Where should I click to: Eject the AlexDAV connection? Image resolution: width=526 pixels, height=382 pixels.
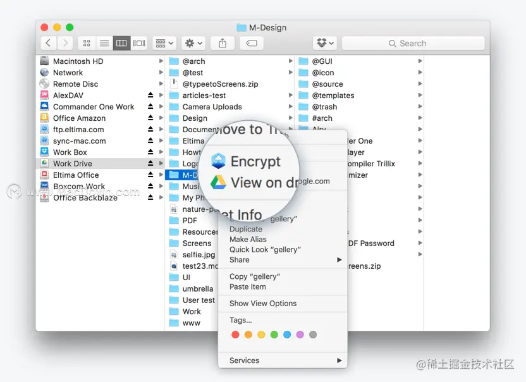point(150,95)
